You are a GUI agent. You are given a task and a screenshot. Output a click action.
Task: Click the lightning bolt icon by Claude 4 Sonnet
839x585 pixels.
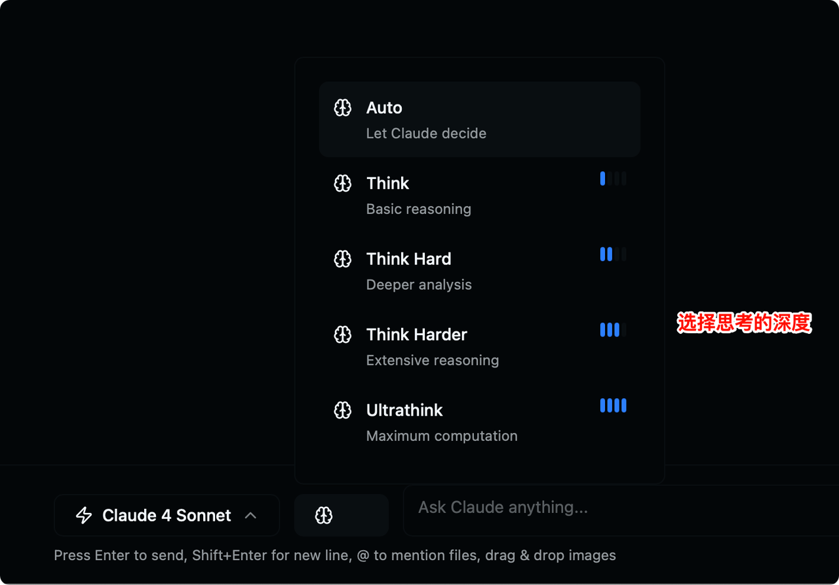click(84, 515)
